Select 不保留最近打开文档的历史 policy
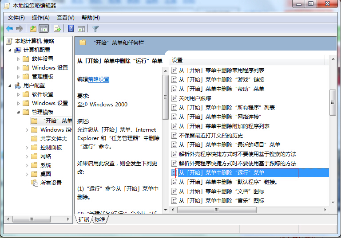This screenshot has height=238, width=341. (210, 135)
